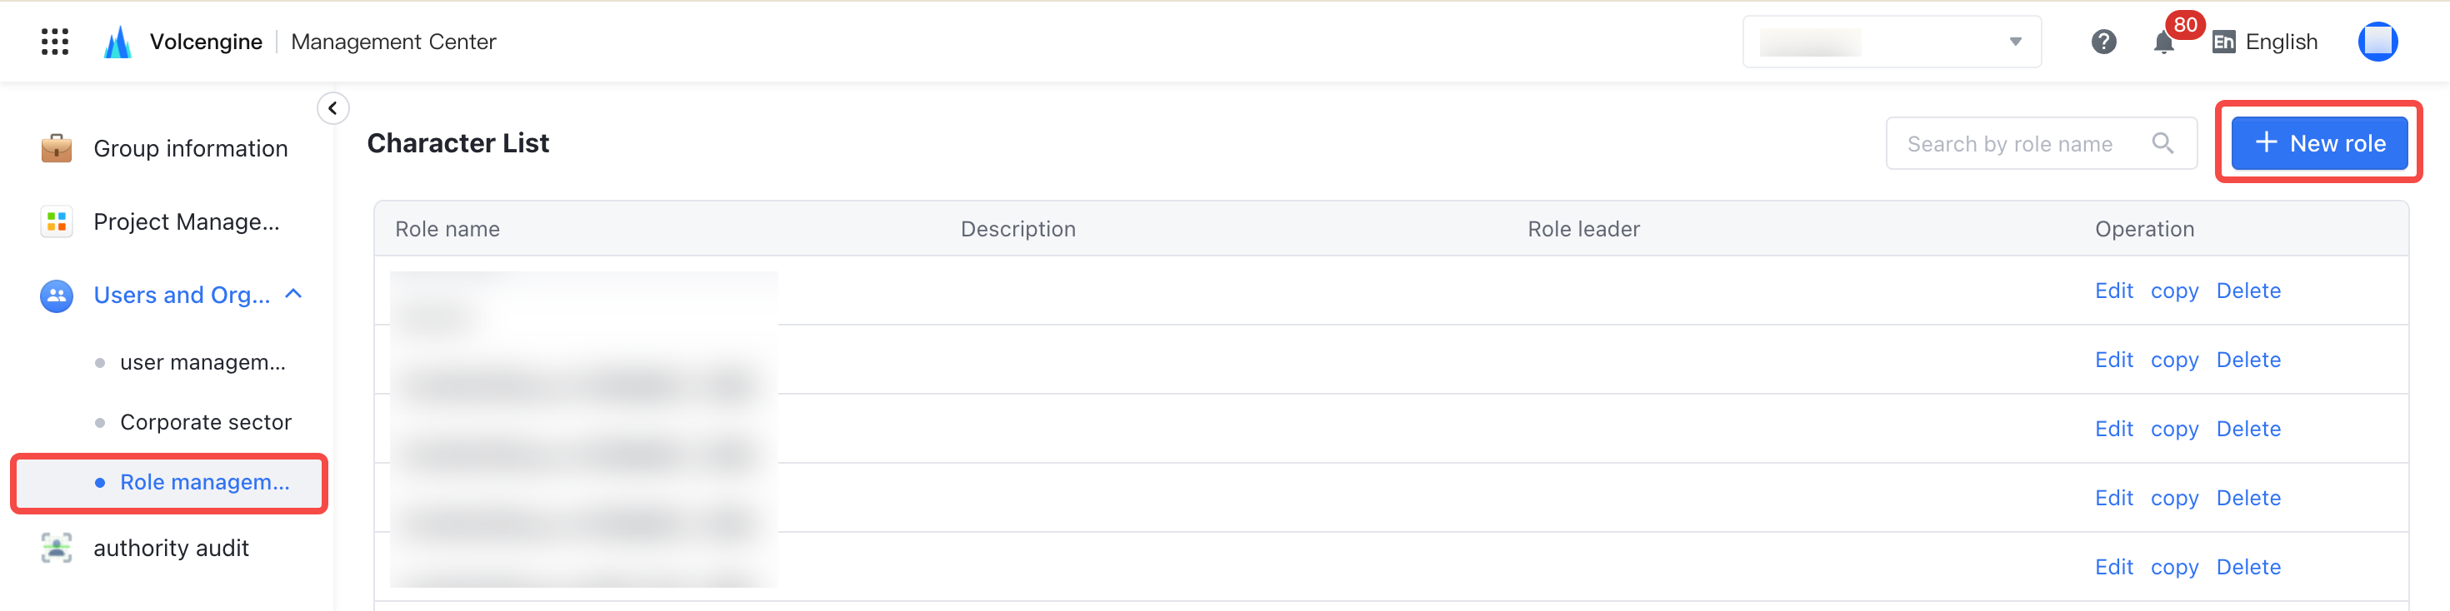Viewport: 2450px width, 611px height.
Task: Open the nine-dot app grid menu
Action: [x=55, y=42]
